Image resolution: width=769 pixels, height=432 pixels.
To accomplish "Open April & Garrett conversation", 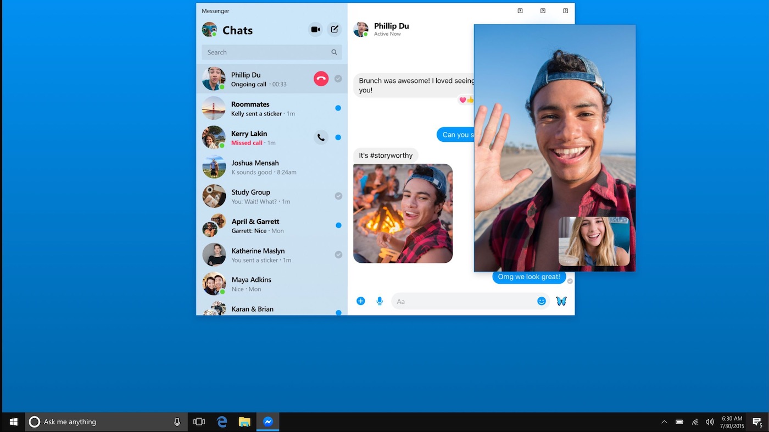I will point(272,225).
